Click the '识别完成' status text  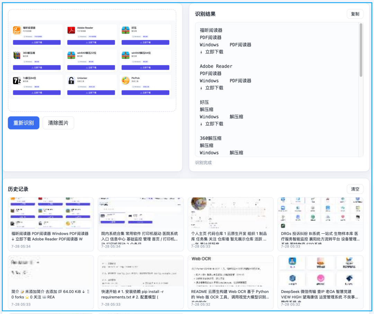[x=204, y=163]
